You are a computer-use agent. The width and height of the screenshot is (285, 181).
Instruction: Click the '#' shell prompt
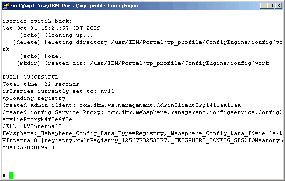point(4,175)
